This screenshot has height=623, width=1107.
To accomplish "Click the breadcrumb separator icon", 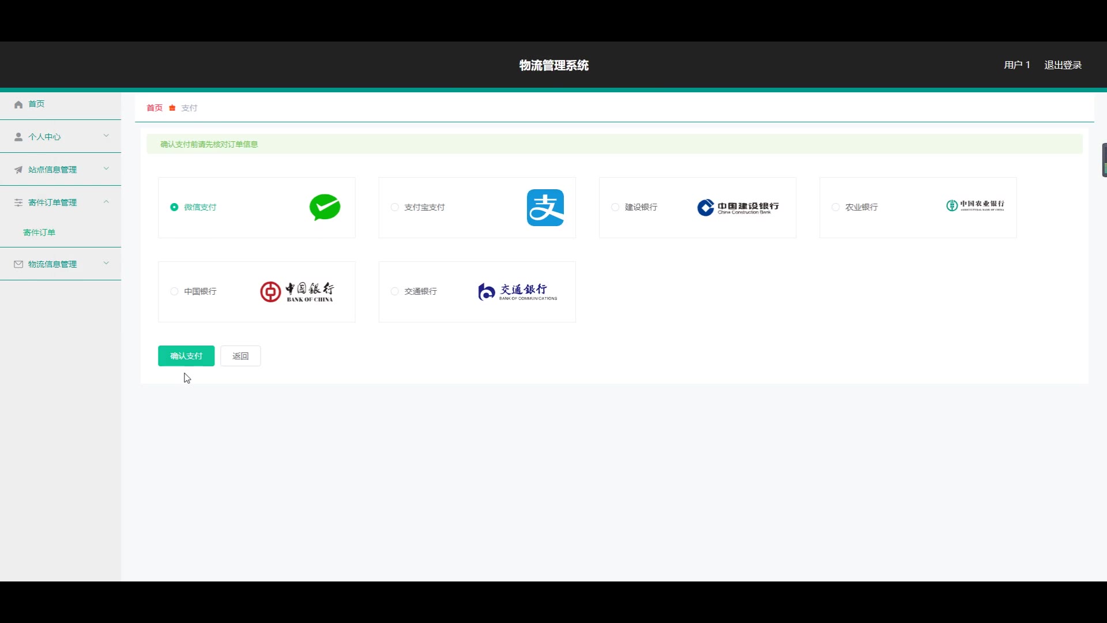I will coord(172,108).
